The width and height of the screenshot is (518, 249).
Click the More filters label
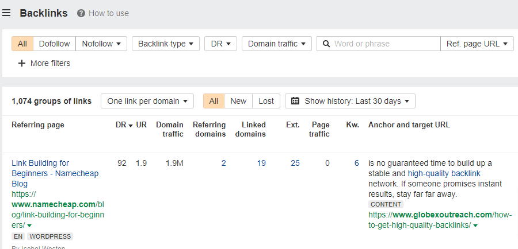(x=50, y=63)
